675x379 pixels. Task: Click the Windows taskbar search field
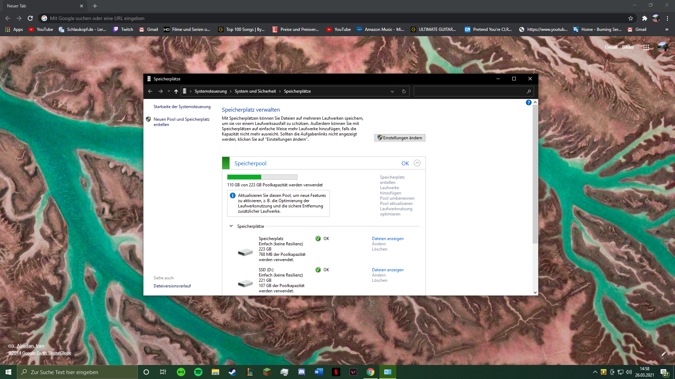pyautogui.click(x=77, y=372)
